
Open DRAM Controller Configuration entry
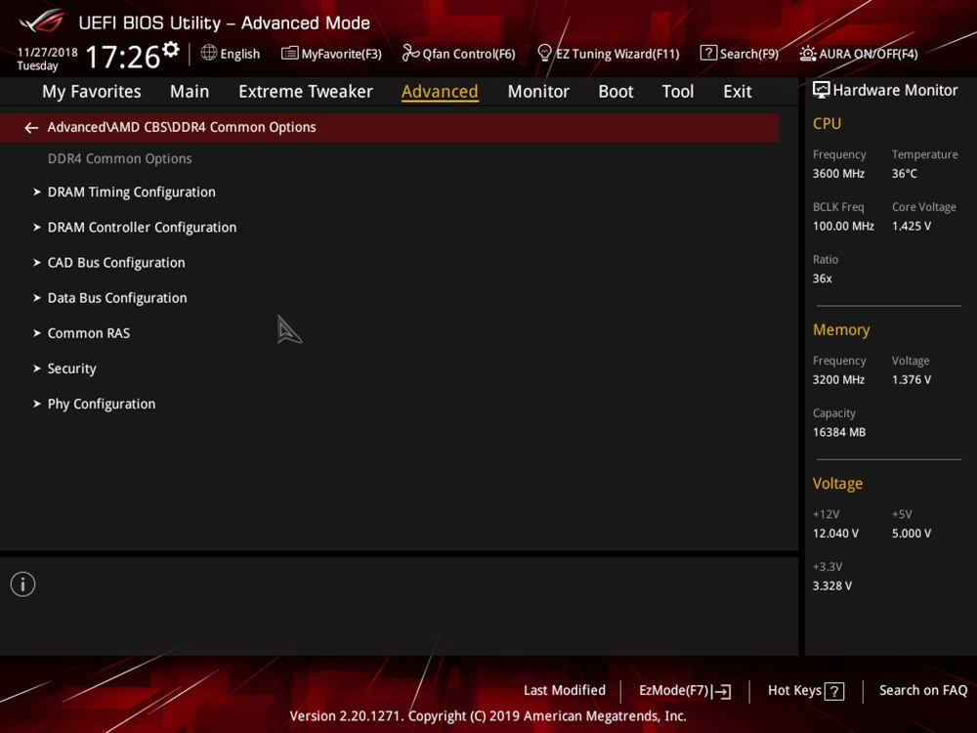point(142,228)
